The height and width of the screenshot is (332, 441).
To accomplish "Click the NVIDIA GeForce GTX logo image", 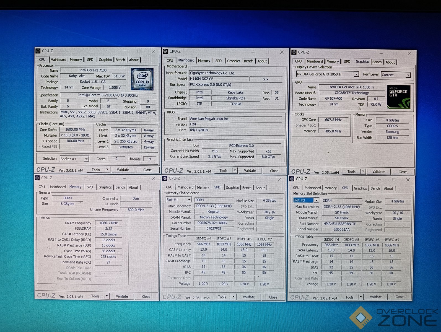I will [398, 97].
